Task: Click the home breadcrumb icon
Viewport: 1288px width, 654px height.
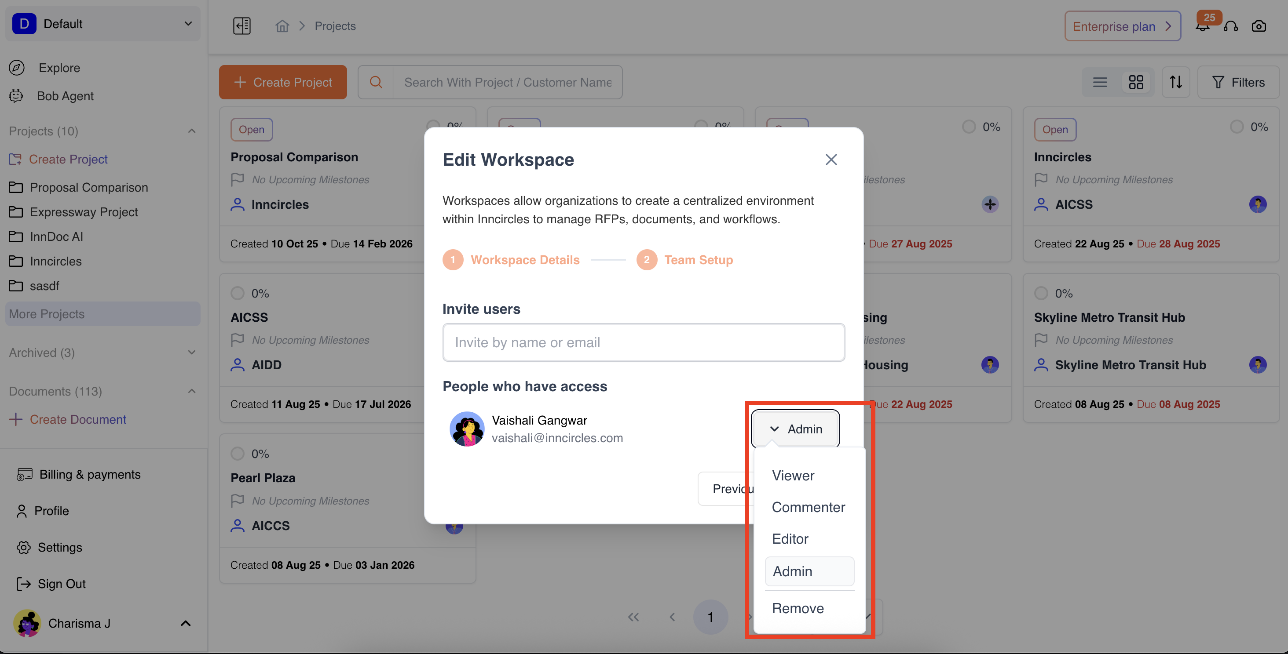Action: click(x=282, y=26)
